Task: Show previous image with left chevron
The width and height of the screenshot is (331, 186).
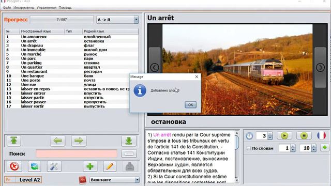Action: click(x=155, y=68)
